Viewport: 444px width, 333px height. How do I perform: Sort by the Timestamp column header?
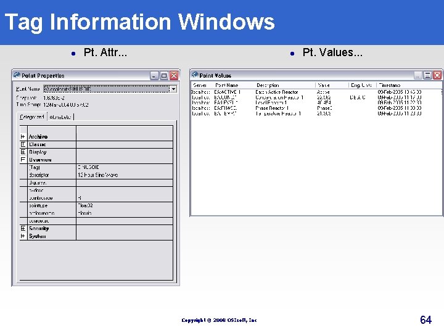pyautogui.click(x=390, y=85)
